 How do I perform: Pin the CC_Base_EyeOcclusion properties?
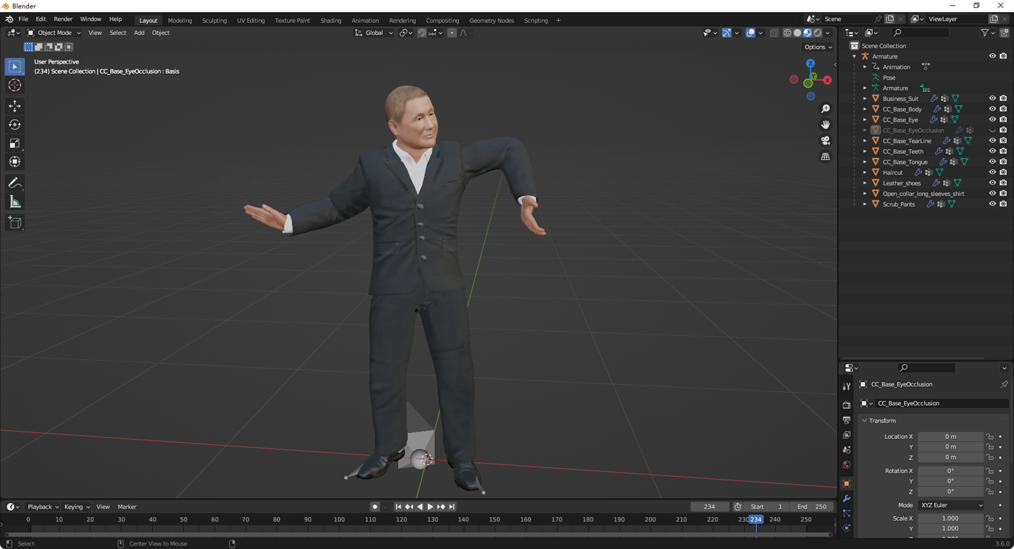1004,384
